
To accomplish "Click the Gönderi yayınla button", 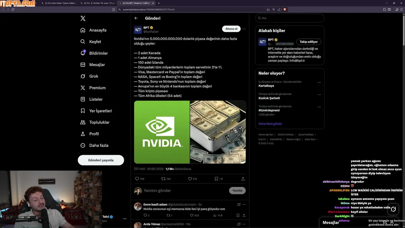I will pos(101,160).
